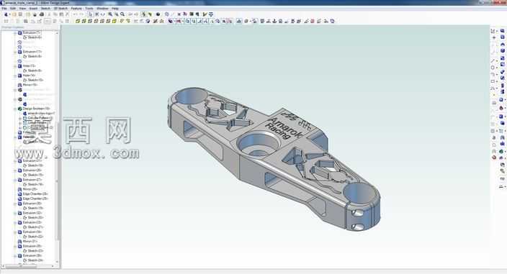
Task: Select Design Boolean<18> tree item
Action: point(36,109)
